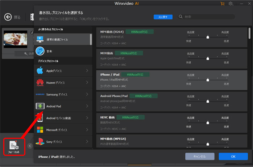Click the filmstrip video icon in toolbar

click(x=32, y=17)
